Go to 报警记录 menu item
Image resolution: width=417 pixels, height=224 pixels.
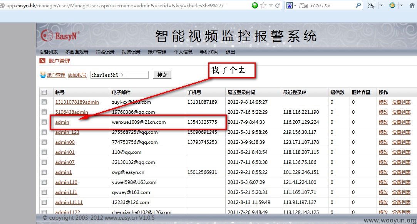click(131, 52)
